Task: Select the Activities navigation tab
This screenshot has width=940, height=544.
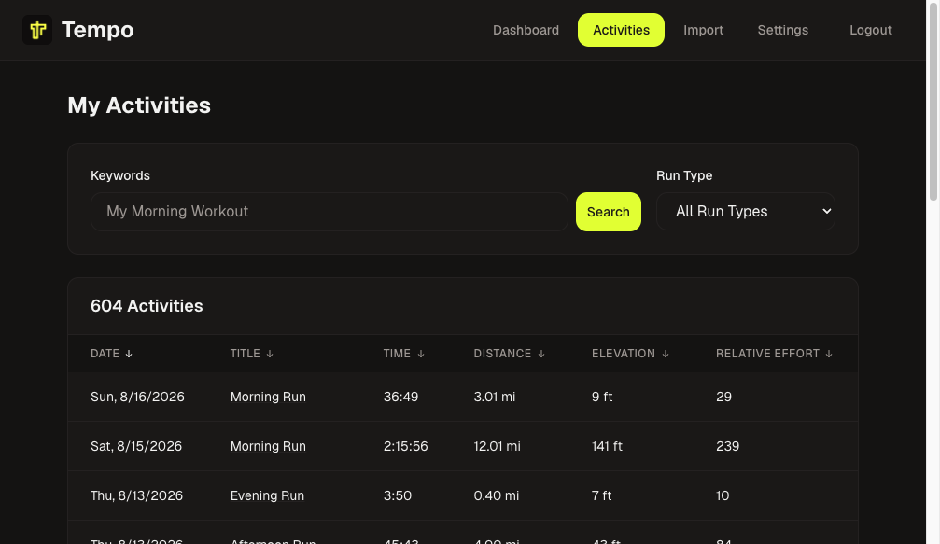Action: pyautogui.click(x=621, y=30)
